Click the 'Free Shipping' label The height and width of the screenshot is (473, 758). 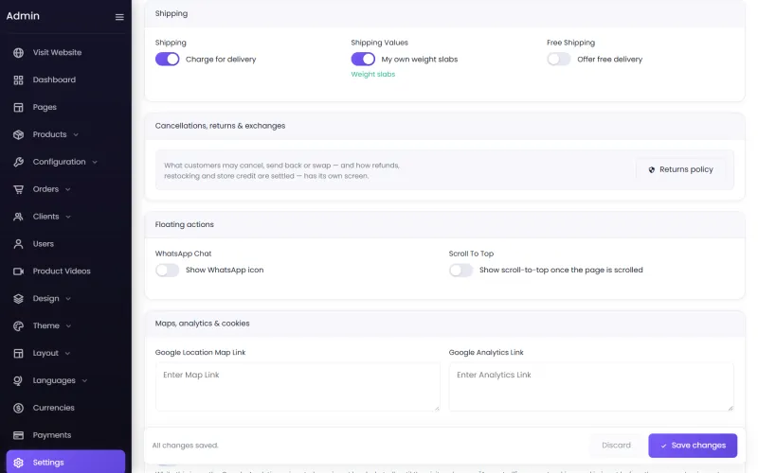point(570,43)
